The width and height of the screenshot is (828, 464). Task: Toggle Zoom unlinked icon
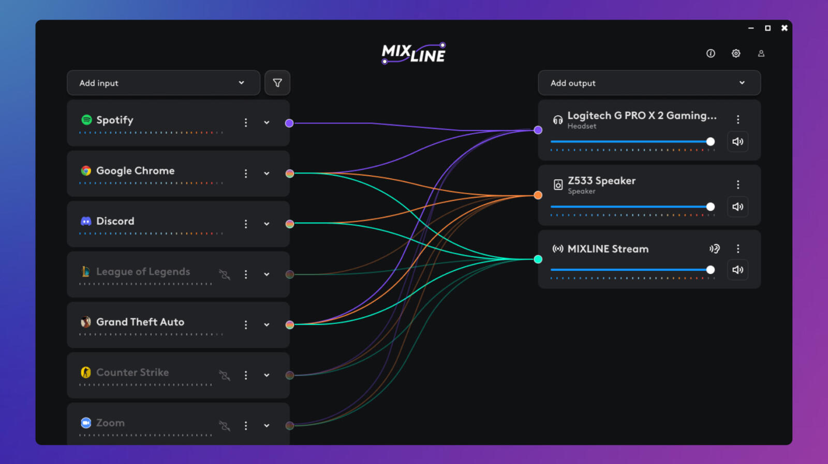point(225,426)
